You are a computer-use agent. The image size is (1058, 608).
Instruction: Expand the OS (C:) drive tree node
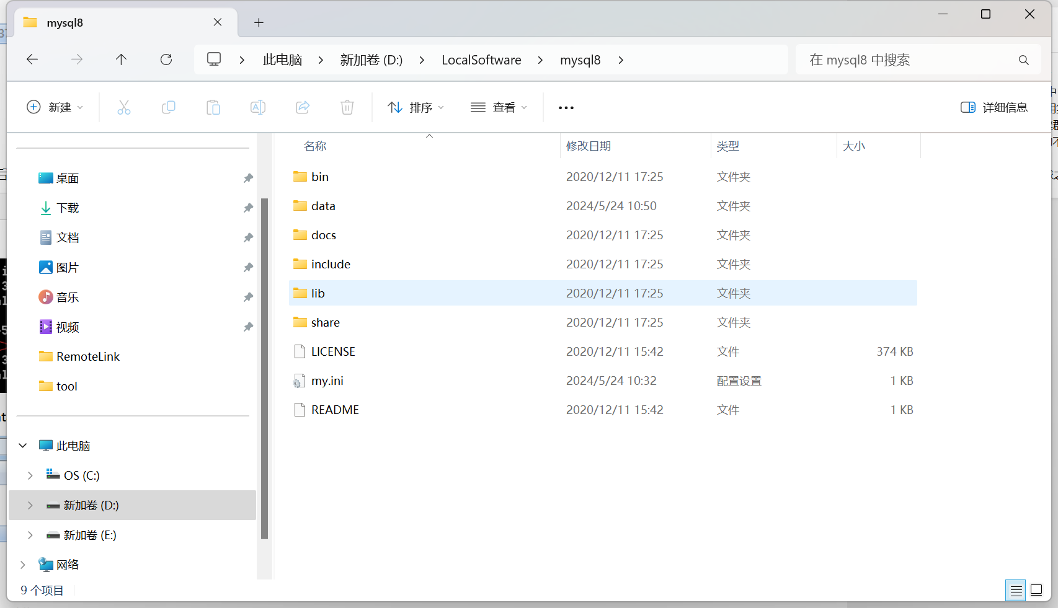[30, 475]
